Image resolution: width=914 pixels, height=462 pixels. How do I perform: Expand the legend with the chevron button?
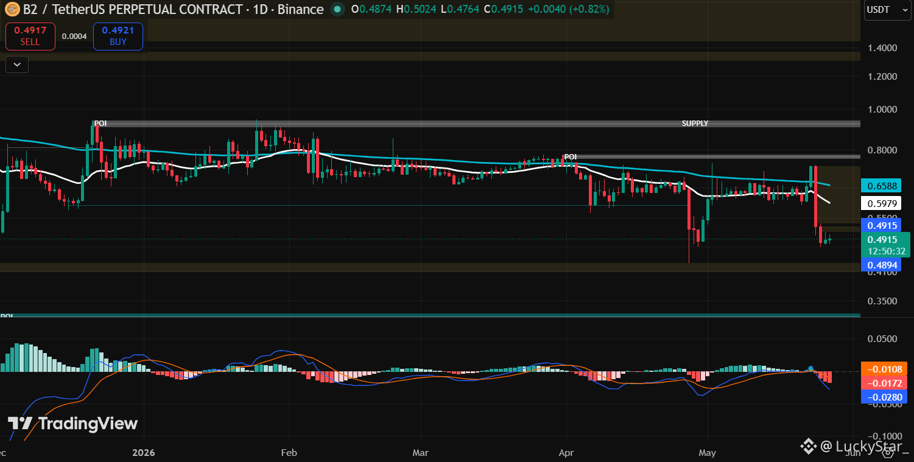pos(17,64)
